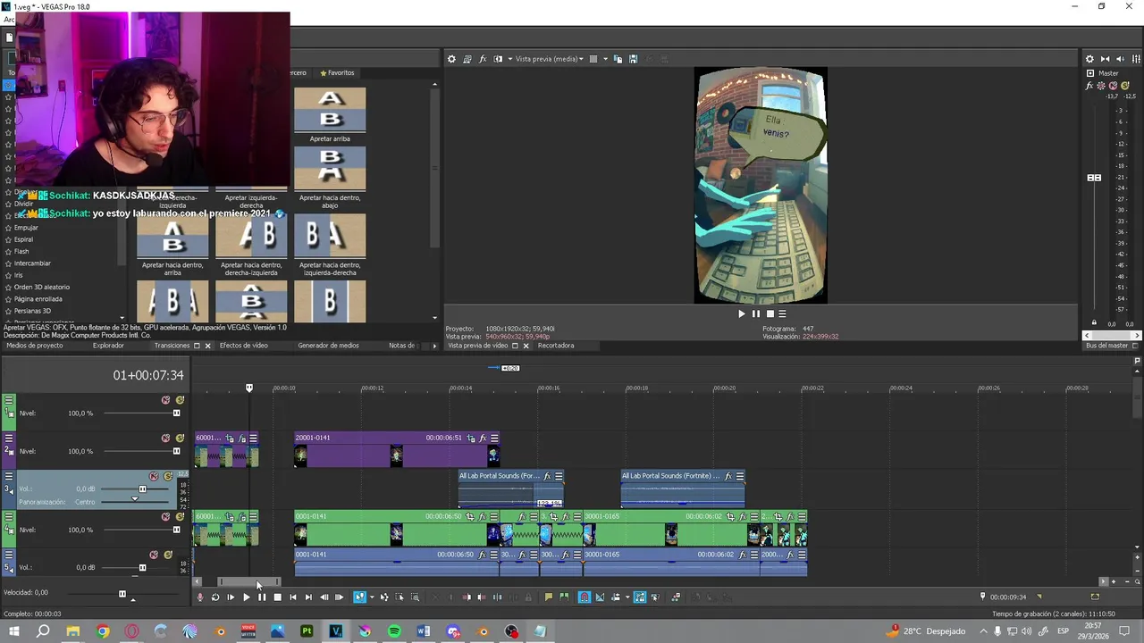
Task: Open preview quality dropdown Vista previa (media)
Action: 549,59
